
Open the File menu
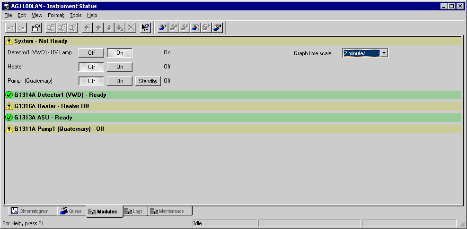(x=9, y=15)
